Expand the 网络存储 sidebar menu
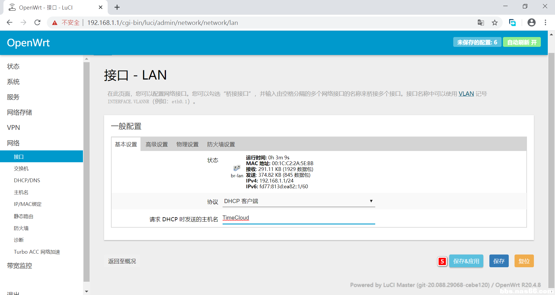This screenshot has width=555, height=295. point(20,113)
